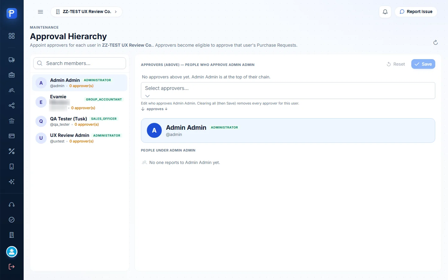Image resolution: width=448 pixels, height=280 pixels.
Task: Click the refresh icon beside the description
Action: point(436,43)
